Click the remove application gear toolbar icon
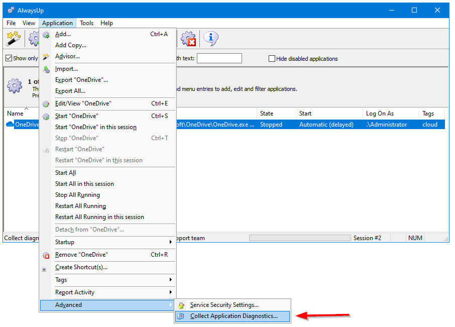 pos(188,38)
